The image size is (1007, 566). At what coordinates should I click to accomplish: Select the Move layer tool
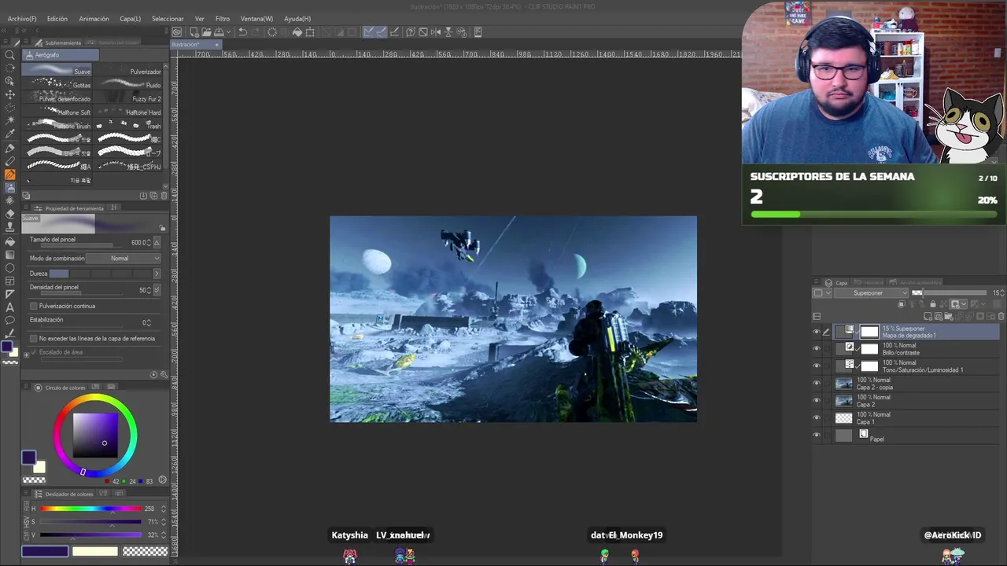click(10, 95)
